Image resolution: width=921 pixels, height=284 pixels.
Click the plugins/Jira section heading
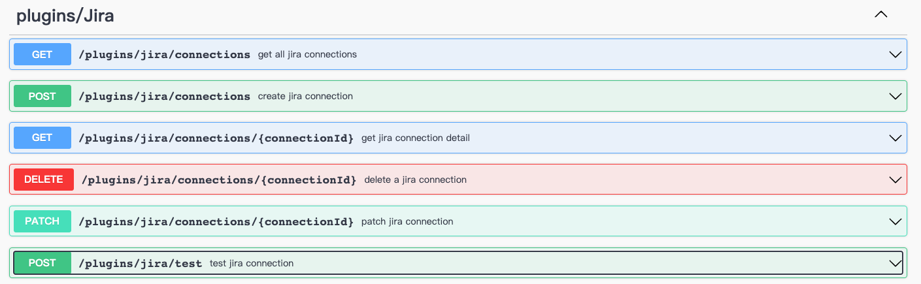point(65,16)
